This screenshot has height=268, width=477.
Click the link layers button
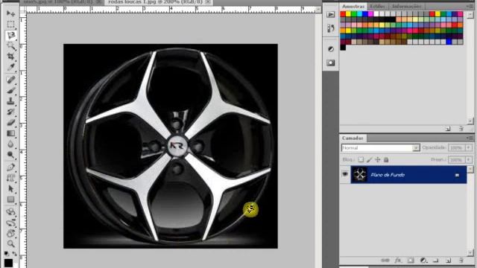385,261
